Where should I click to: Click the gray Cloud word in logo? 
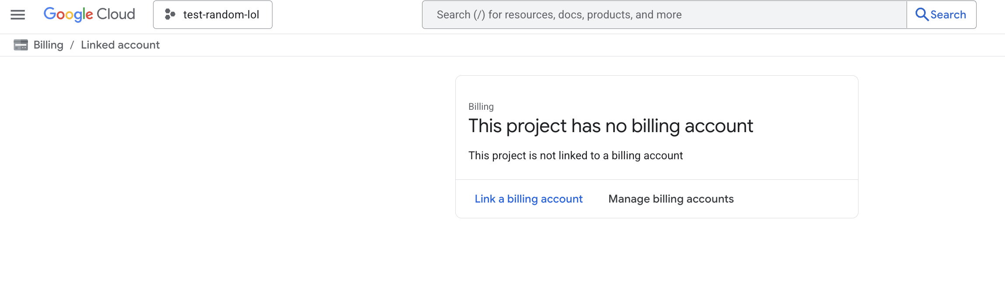(116, 14)
